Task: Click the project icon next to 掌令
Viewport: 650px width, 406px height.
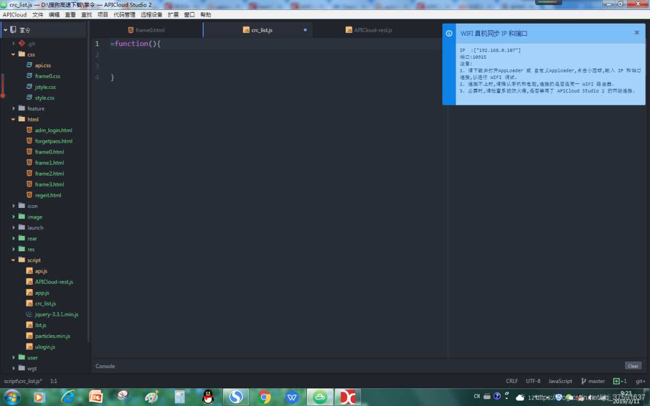Action: point(13,30)
